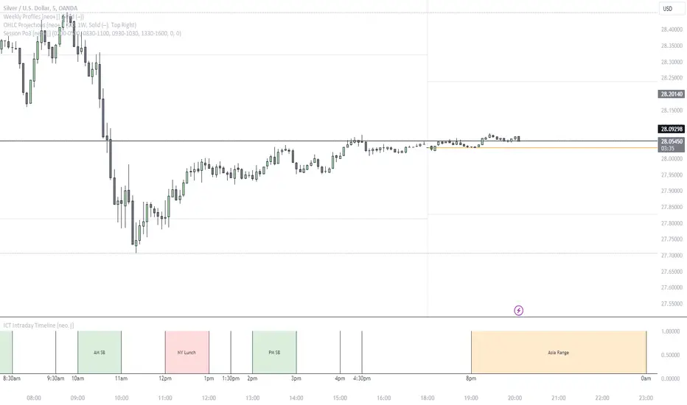Click 28.40000 on the price axis
This screenshot has width=687, height=405.
[x=671, y=29]
